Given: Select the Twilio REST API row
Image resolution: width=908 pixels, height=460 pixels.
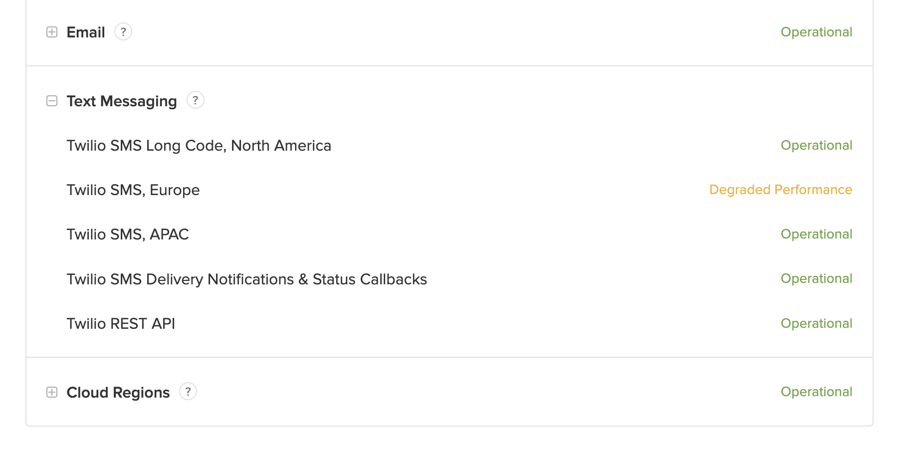Looking at the screenshot, I should [x=121, y=324].
